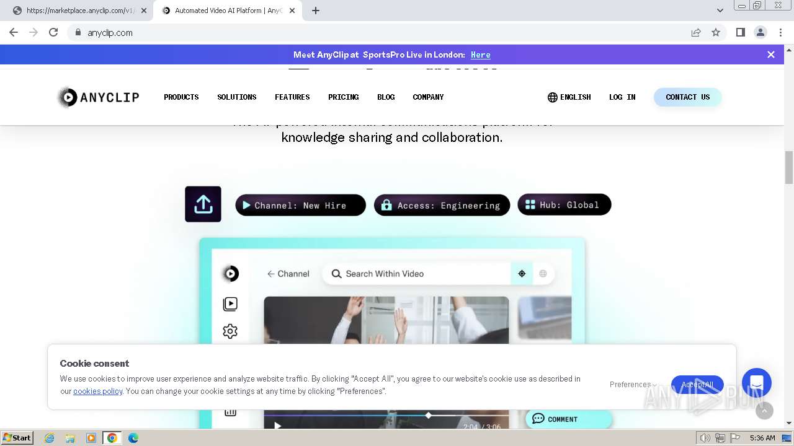Bookmark this page with the star
The width and height of the screenshot is (794, 446).
tap(716, 33)
